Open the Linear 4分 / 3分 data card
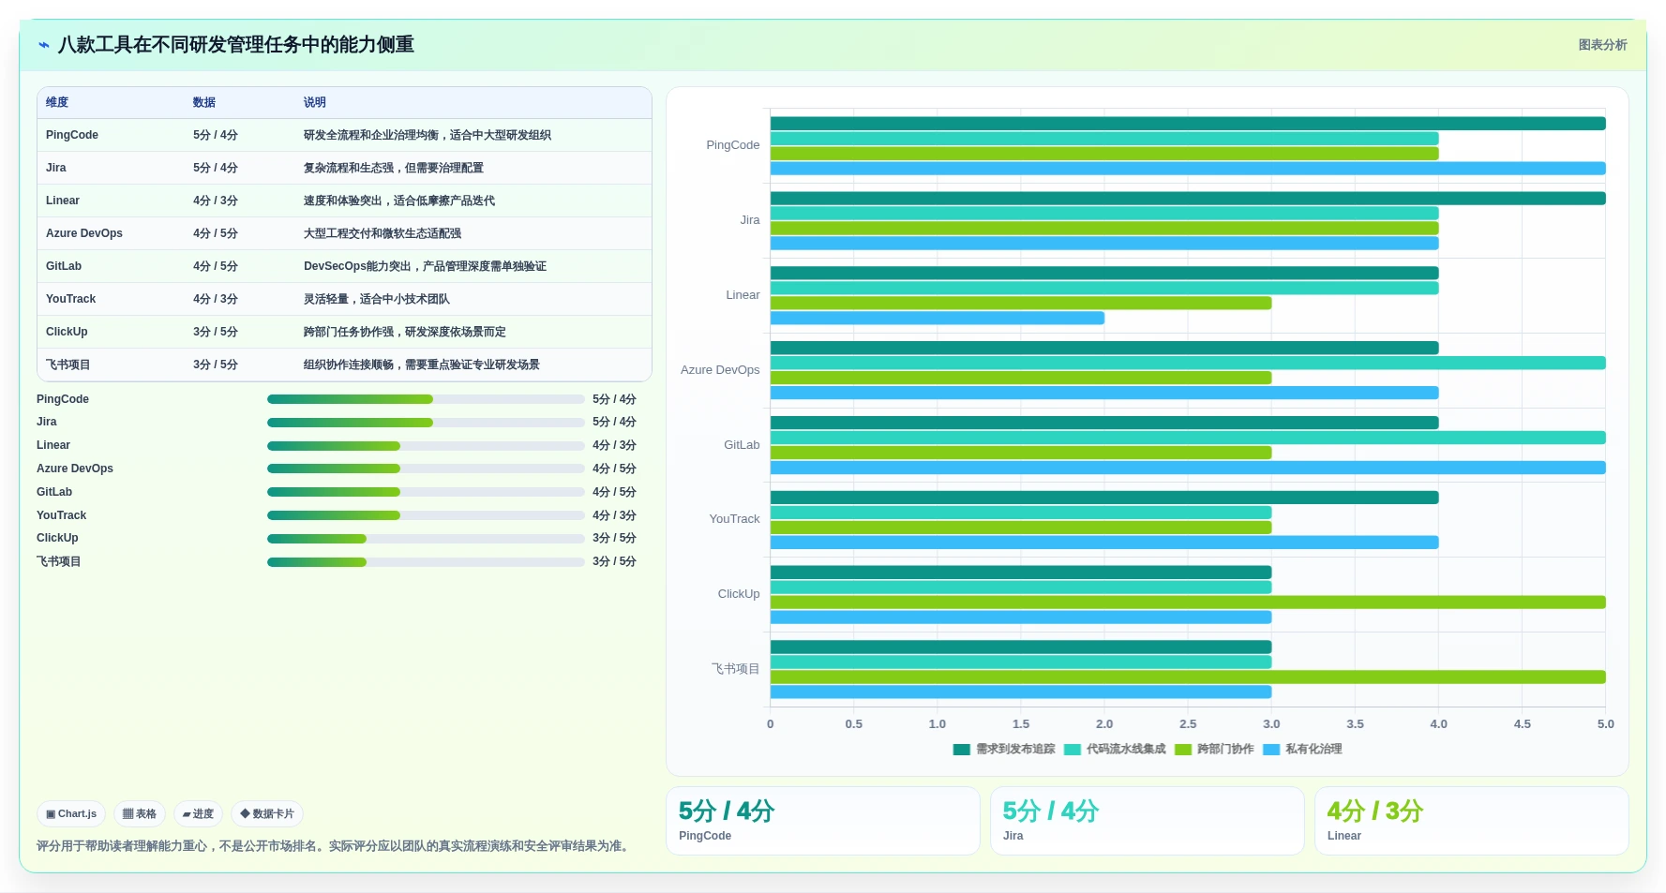1666x893 pixels. (x=1472, y=821)
